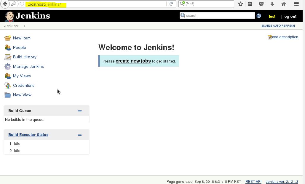Click the Credentials keys icon

(x=8, y=85)
